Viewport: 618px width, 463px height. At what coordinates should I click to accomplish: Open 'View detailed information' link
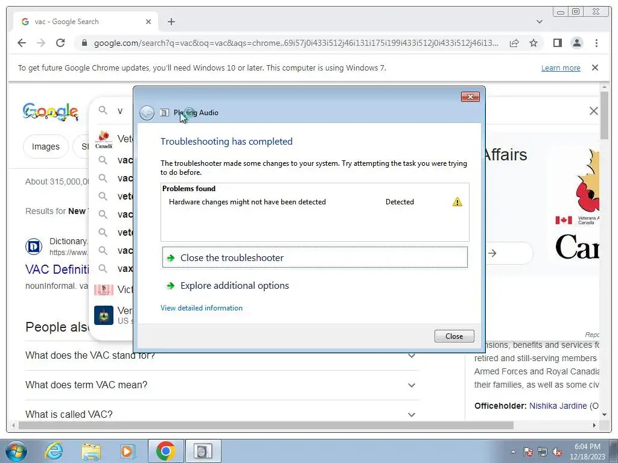(x=202, y=308)
